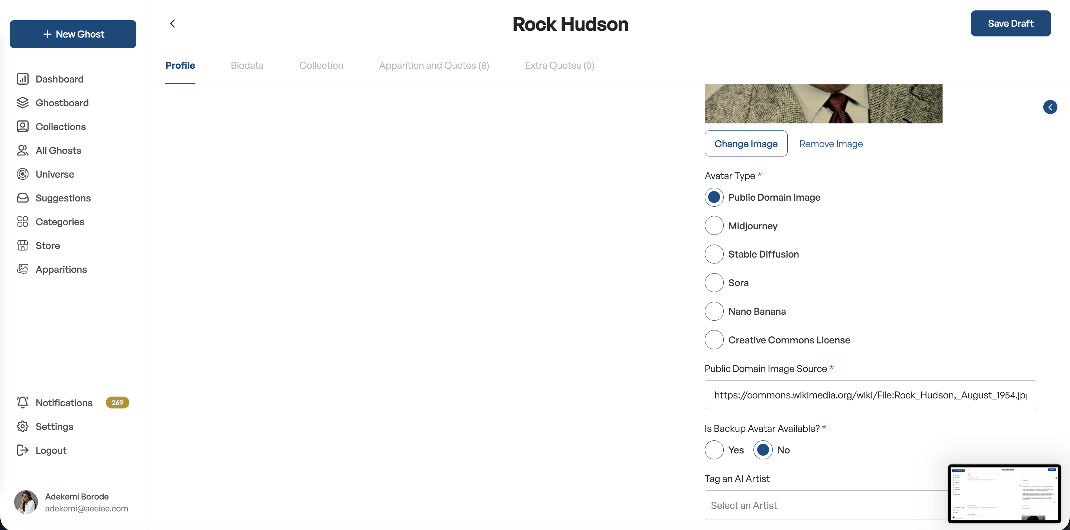Open the Ghostboard sidebar link
This screenshot has height=530, width=1070.
(x=62, y=103)
